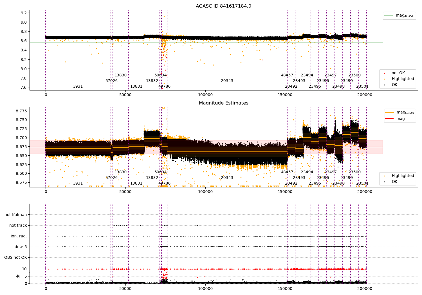Click the rotated 'dr' y-axis label

click(x=18, y=276)
